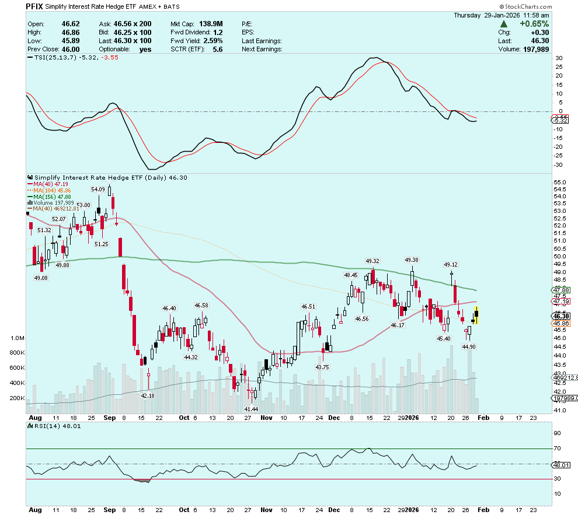Click the Mkt Cap 138.9M value
The height and width of the screenshot is (515, 578).
pos(211,24)
